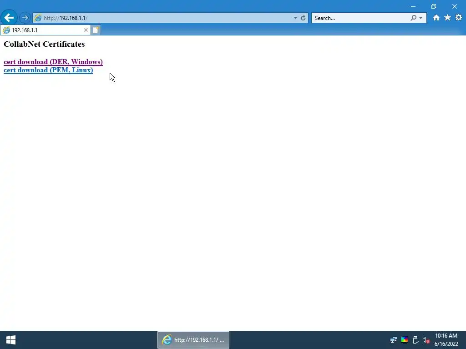Open the Tools gear menu
Screen dimensions: 466x349
[x=459, y=18]
